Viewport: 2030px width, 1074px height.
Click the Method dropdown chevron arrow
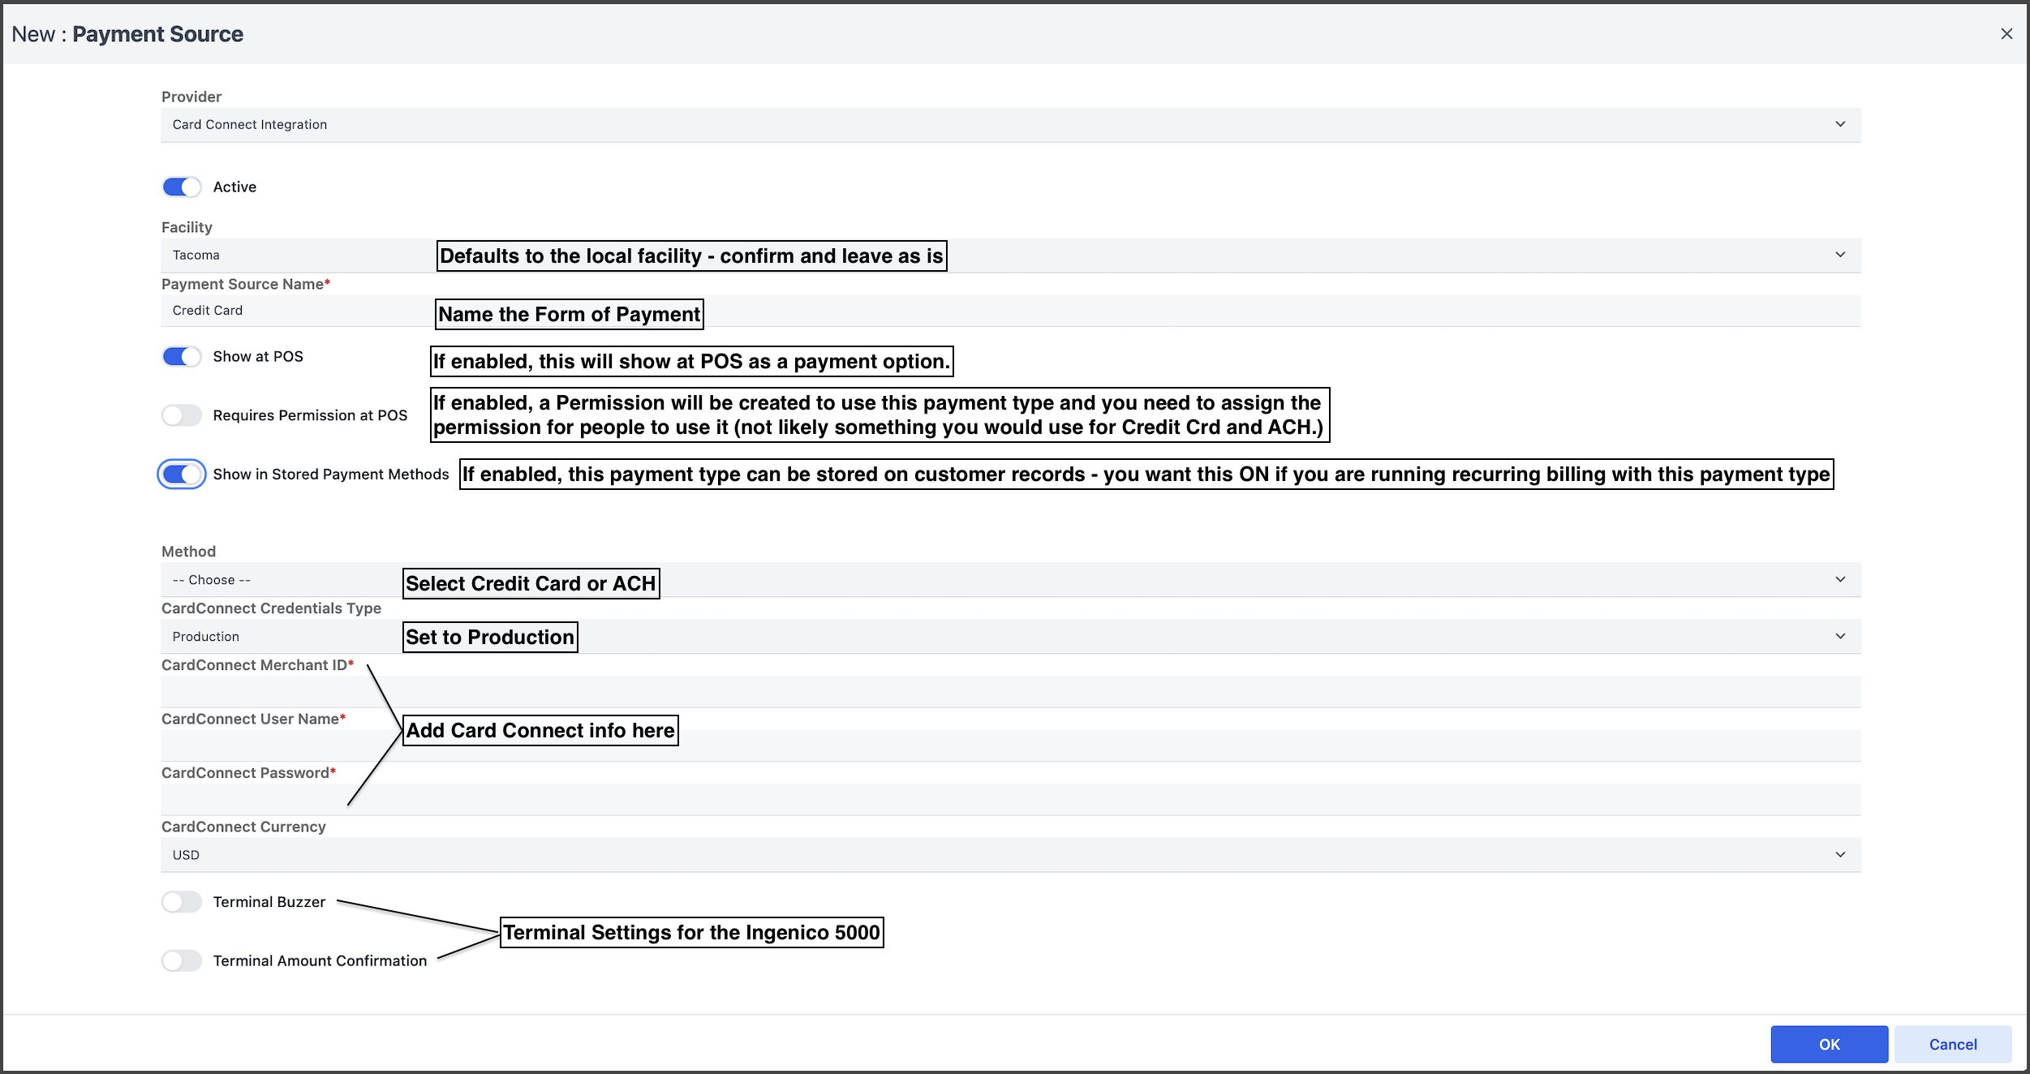tap(1840, 579)
